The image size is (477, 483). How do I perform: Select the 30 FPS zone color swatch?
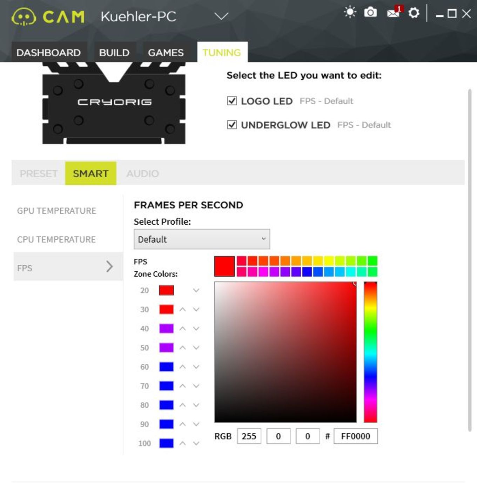[166, 309]
